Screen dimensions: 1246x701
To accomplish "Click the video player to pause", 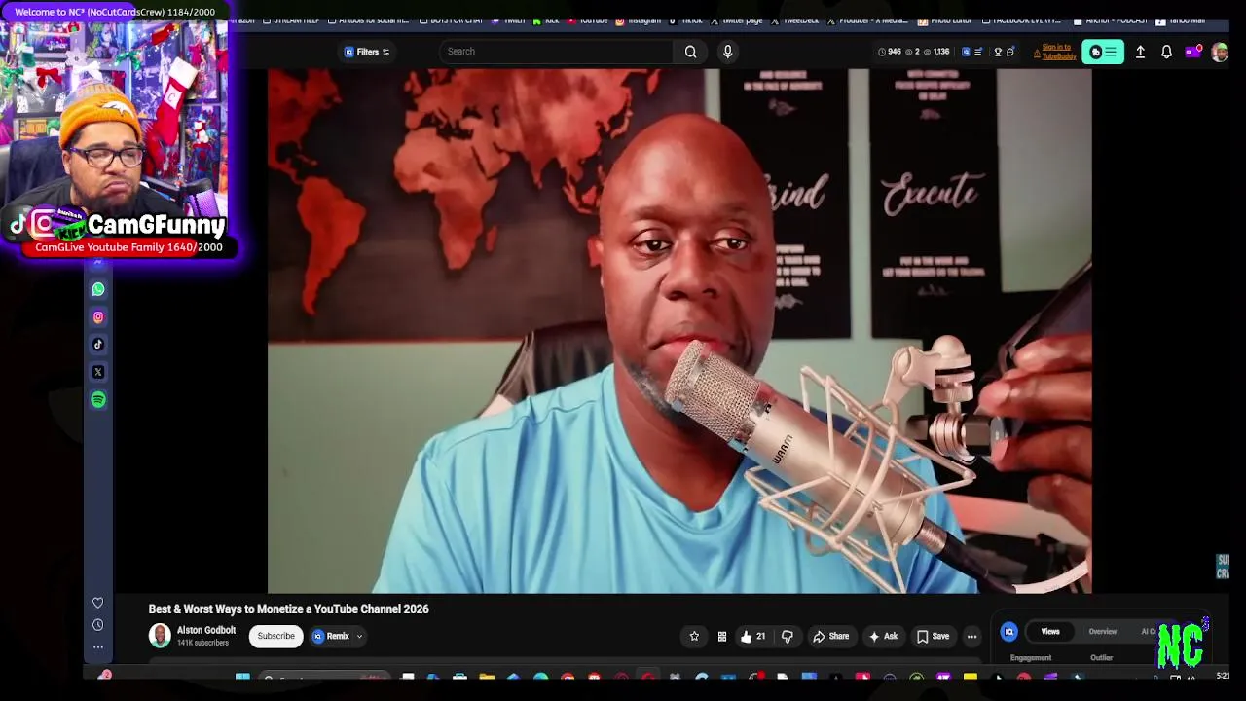I will [x=679, y=331].
